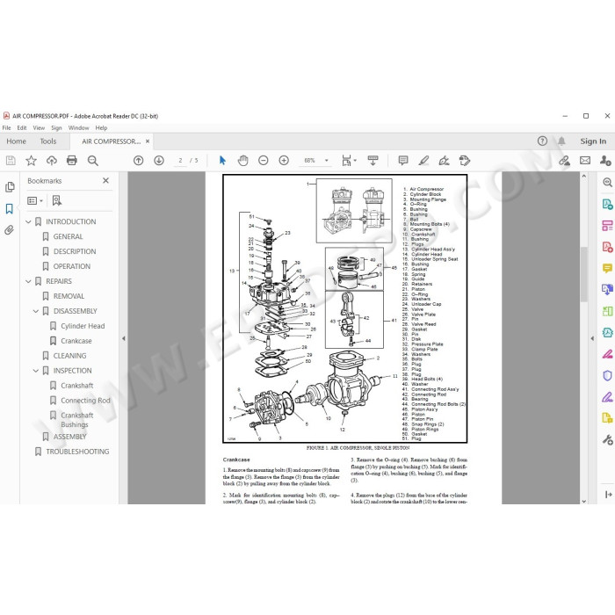Click the share with others person icon

tap(605, 161)
